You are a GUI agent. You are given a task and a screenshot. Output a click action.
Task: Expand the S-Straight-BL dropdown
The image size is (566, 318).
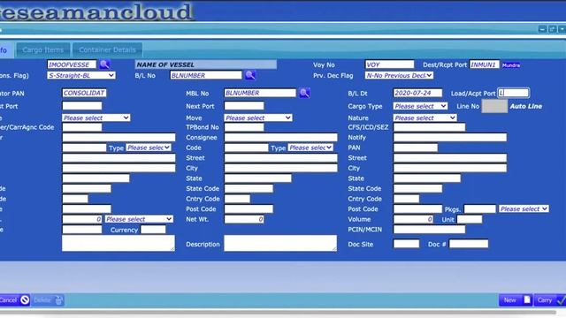(x=81, y=75)
